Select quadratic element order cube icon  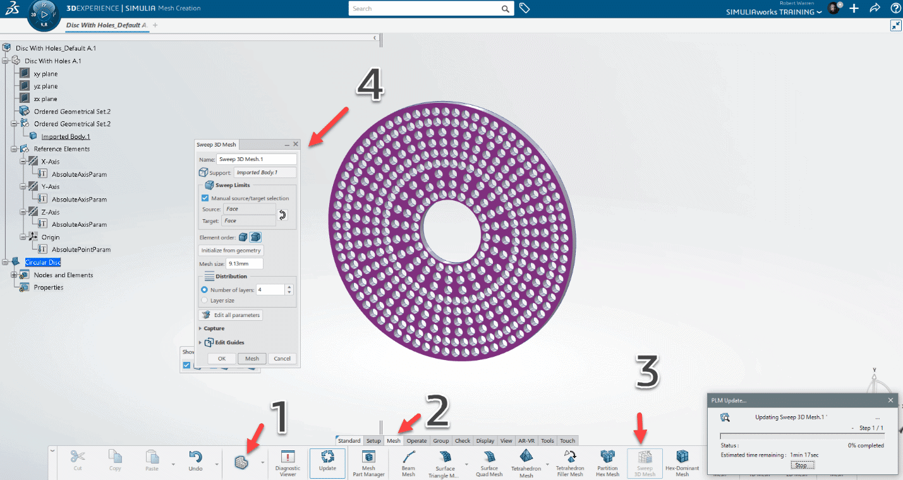(x=255, y=237)
